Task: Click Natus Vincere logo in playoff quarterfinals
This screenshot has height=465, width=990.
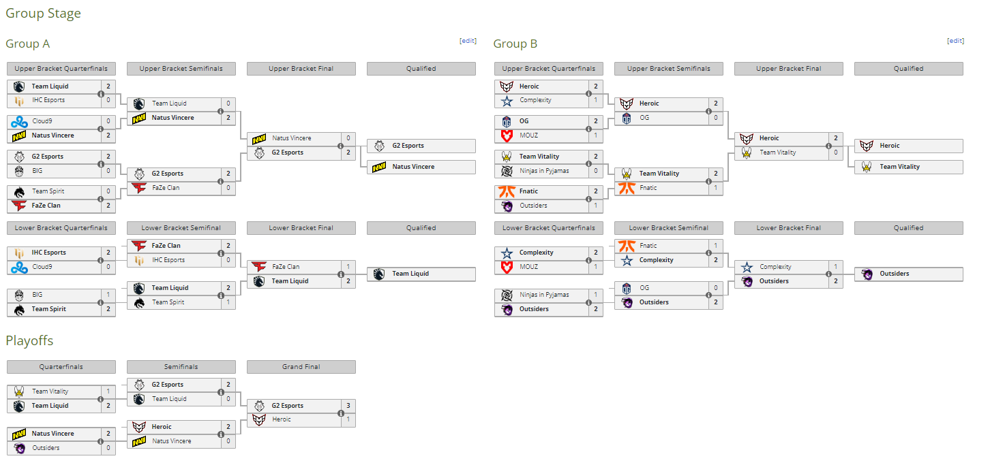Action: [18, 434]
